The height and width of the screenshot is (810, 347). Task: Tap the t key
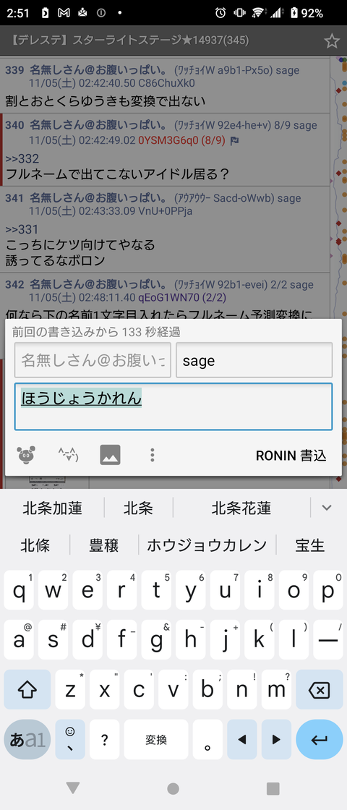(x=156, y=589)
